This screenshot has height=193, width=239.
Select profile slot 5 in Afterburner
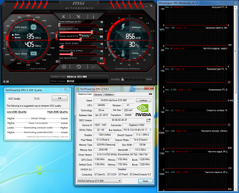click(143, 80)
